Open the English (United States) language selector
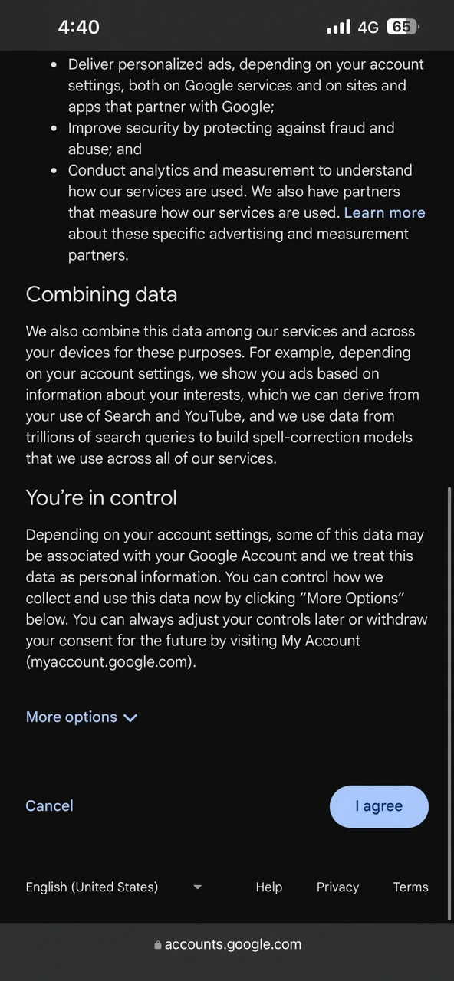The height and width of the screenshot is (981, 454). click(113, 887)
